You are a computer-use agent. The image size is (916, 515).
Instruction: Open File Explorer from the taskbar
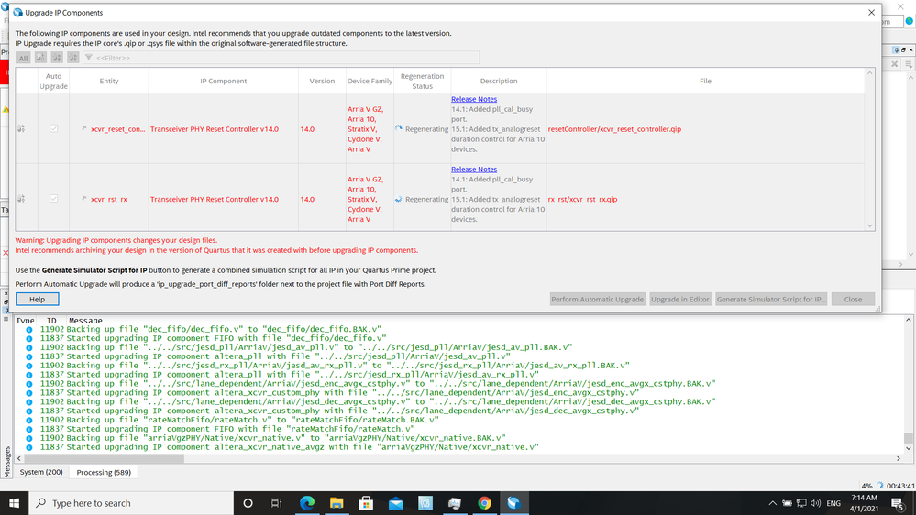pos(337,503)
